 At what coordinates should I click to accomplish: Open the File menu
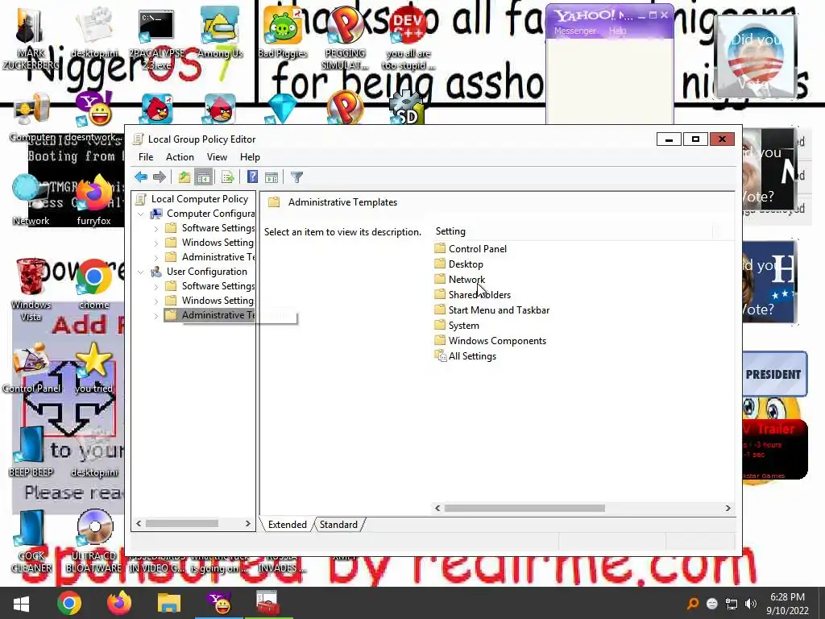point(146,157)
